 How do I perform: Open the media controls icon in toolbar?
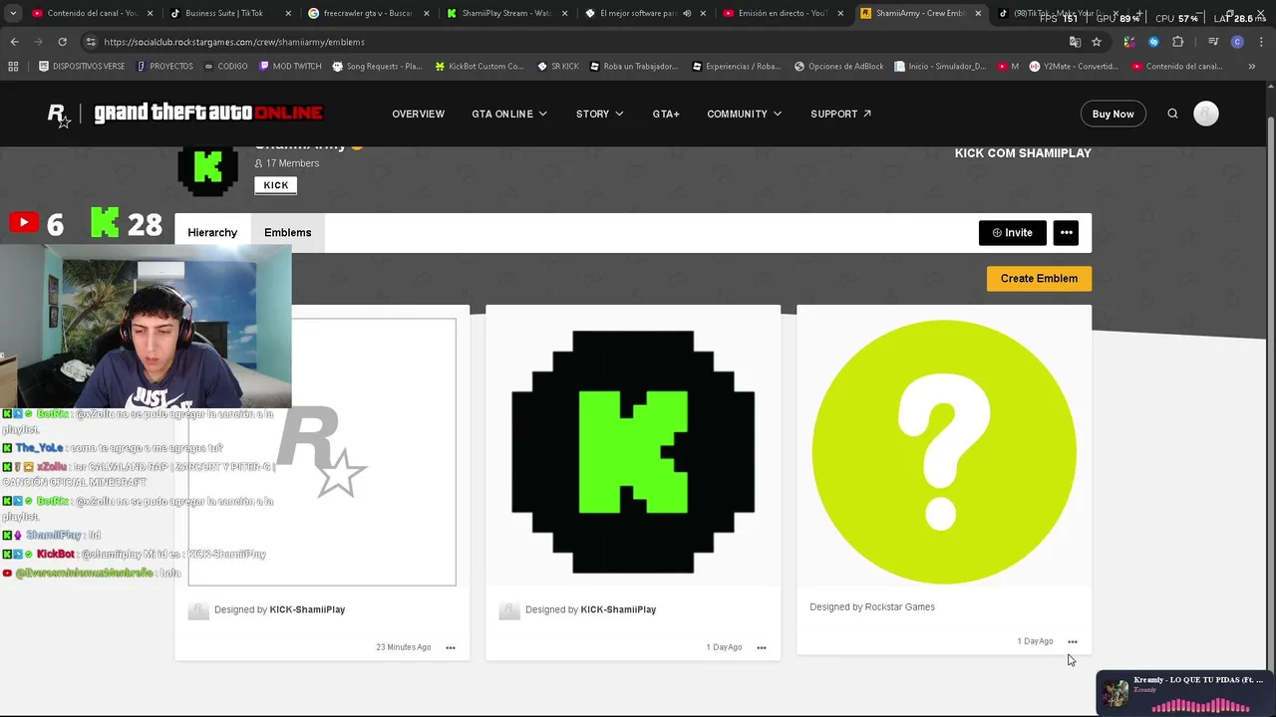click(1213, 42)
